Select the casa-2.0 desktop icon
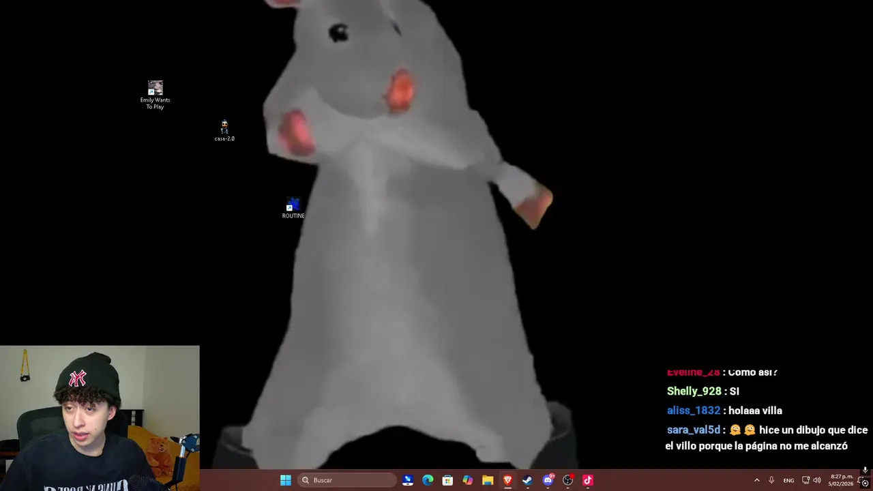Screen dimensions: 873x491 click(x=224, y=130)
